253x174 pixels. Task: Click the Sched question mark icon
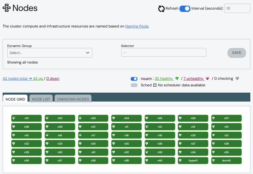[155, 85]
